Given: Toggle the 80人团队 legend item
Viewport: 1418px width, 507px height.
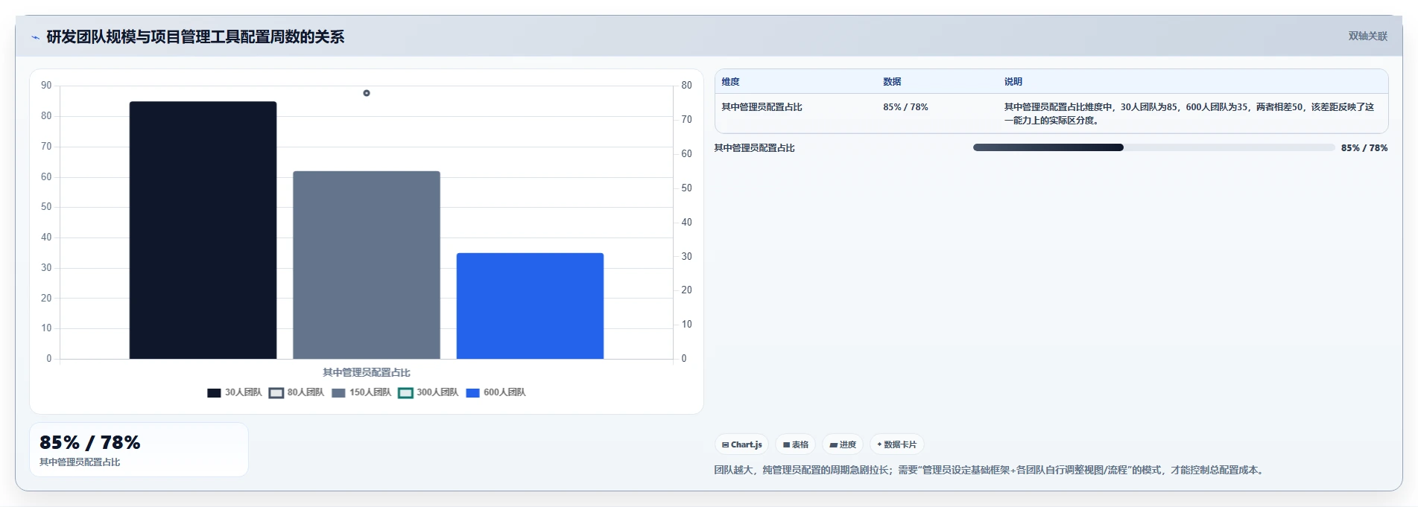Looking at the screenshot, I should [x=297, y=392].
